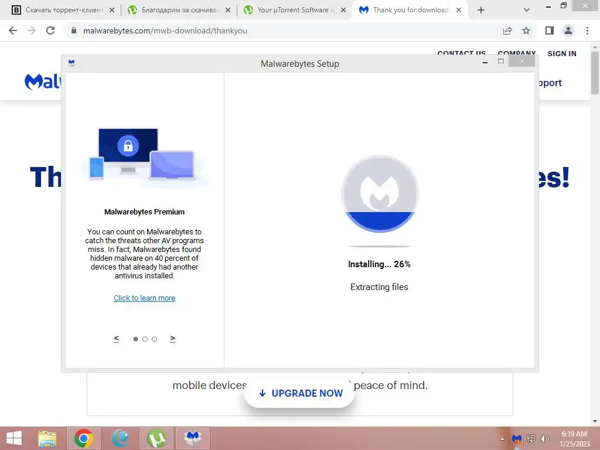Minimize the Malwarebytes Setup window
The height and width of the screenshot is (450, 600).
pyautogui.click(x=485, y=62)
